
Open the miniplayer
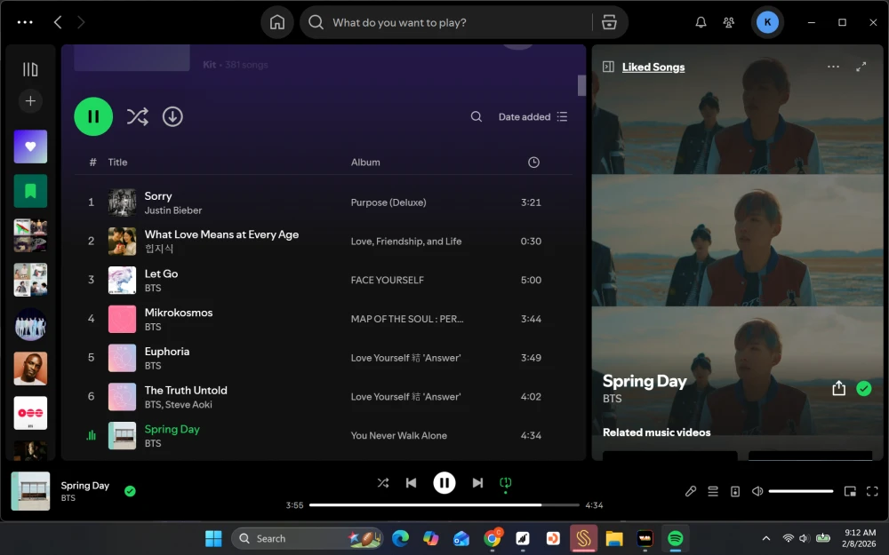tap(850, 491)
